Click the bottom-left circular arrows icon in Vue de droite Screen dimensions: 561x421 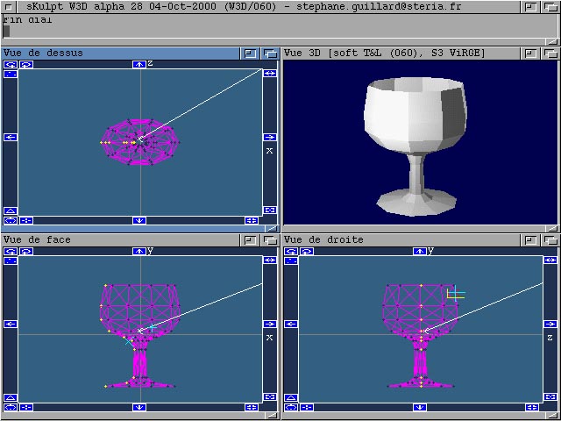point(291,407)
